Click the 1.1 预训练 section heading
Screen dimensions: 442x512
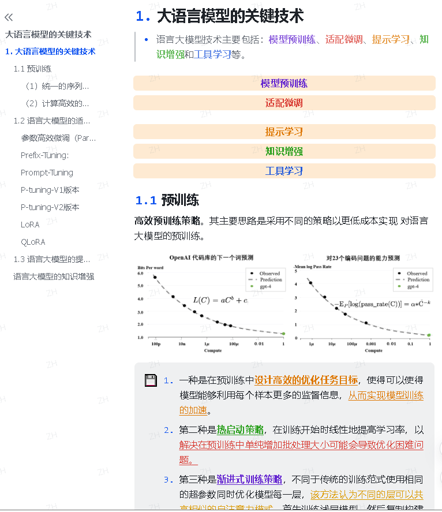167,200
